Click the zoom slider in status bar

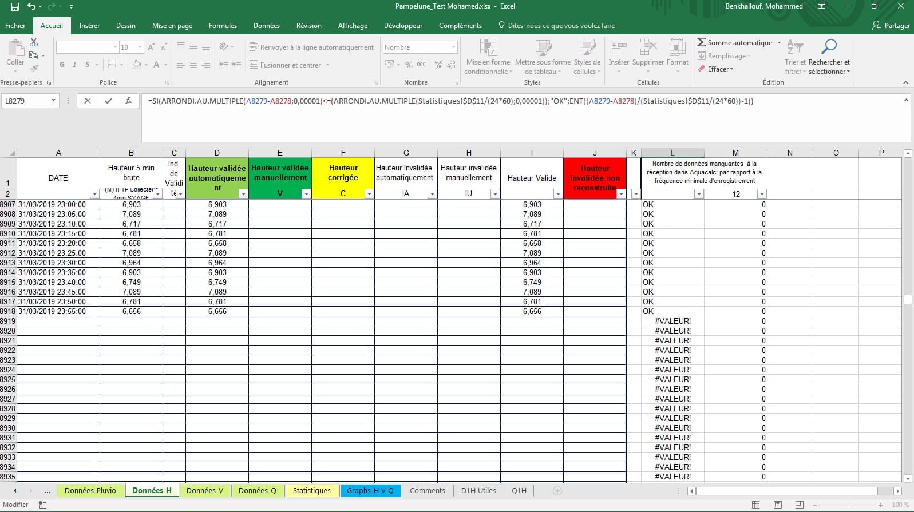(847, 505)
